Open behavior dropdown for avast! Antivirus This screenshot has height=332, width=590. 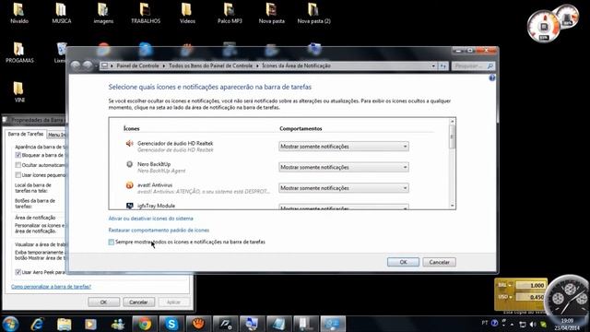click(344, 188)
